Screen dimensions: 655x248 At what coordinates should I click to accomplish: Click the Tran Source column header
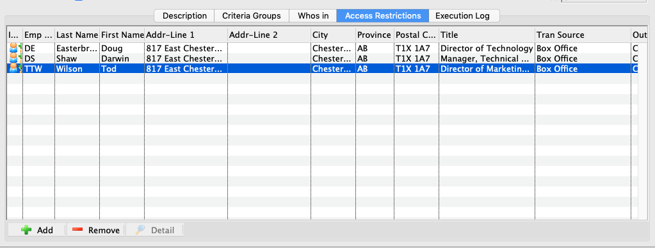[x=583, y=35]
